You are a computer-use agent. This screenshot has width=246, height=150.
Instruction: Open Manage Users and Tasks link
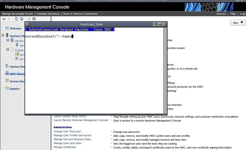(x=68, y=143)
